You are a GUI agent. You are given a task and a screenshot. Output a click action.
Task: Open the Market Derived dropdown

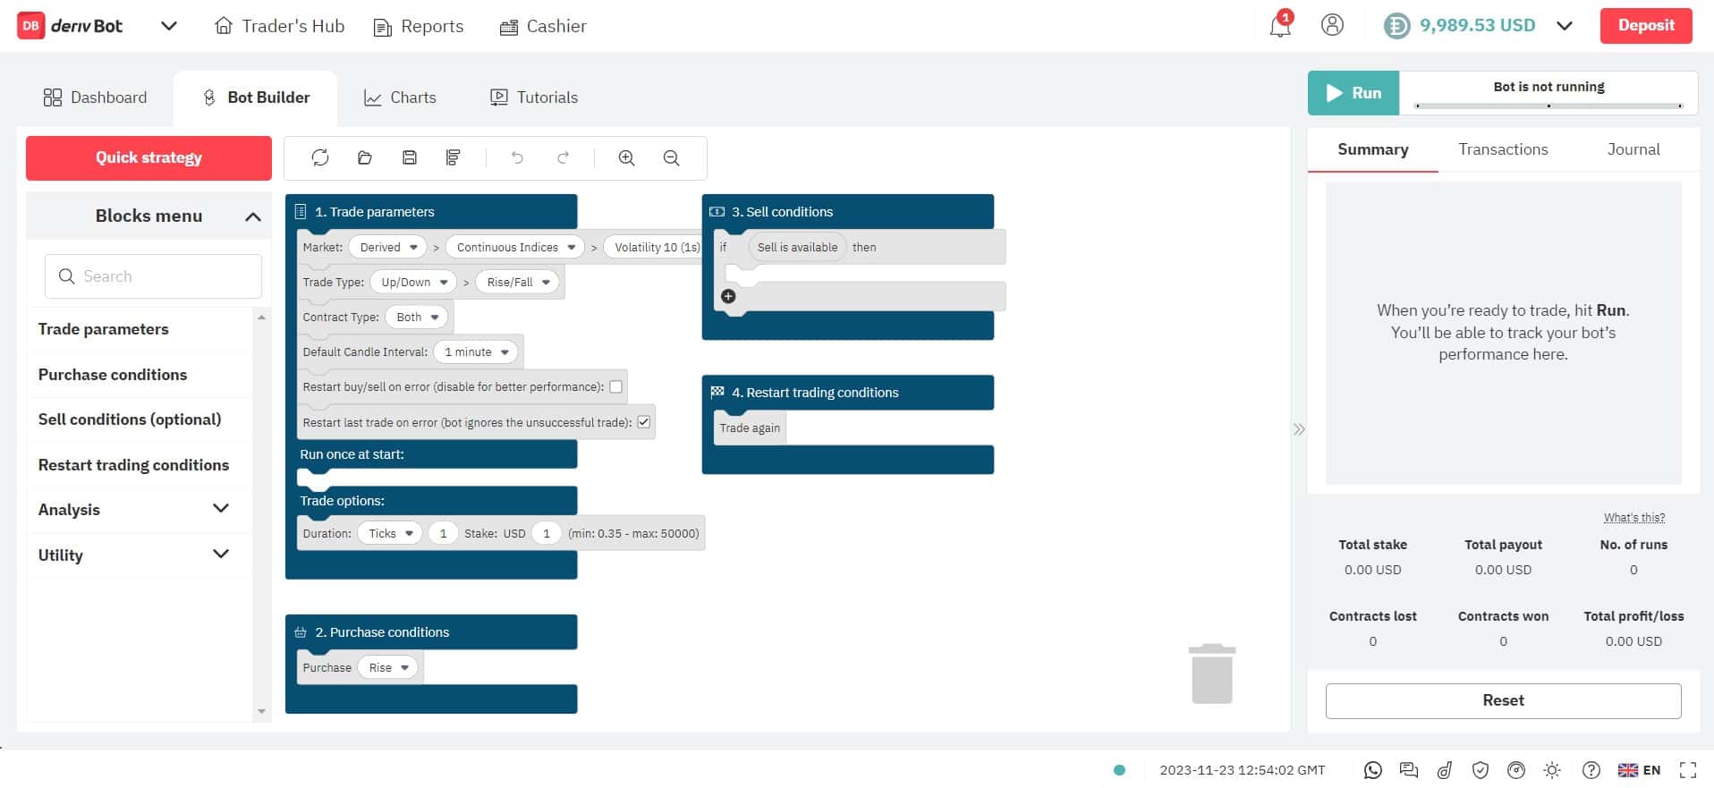click(x=389, y=247)
